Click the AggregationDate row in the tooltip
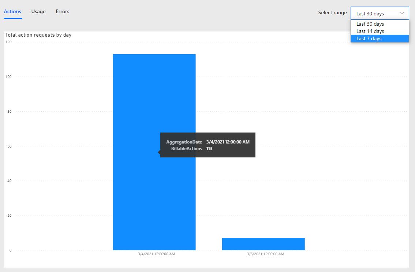Image resolution: width=415 pixels, height=272 pixels. (207, 142)
